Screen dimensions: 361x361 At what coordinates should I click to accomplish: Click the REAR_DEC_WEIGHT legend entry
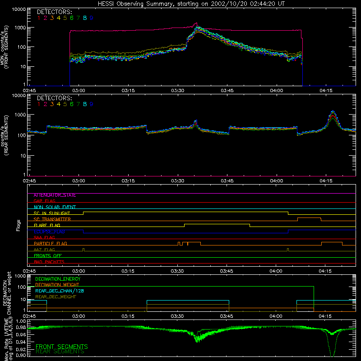click(56, 297)
